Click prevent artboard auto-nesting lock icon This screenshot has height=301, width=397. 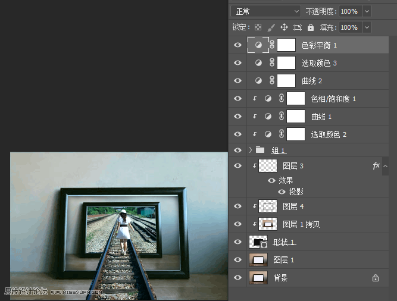click(298, 27)
